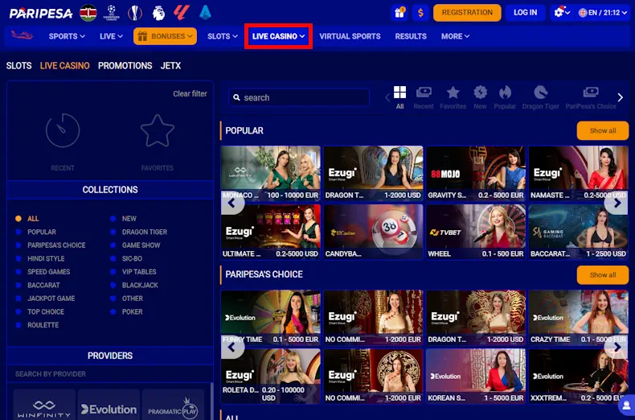Expand the SPORTS dropdown menu

point(67,36)
